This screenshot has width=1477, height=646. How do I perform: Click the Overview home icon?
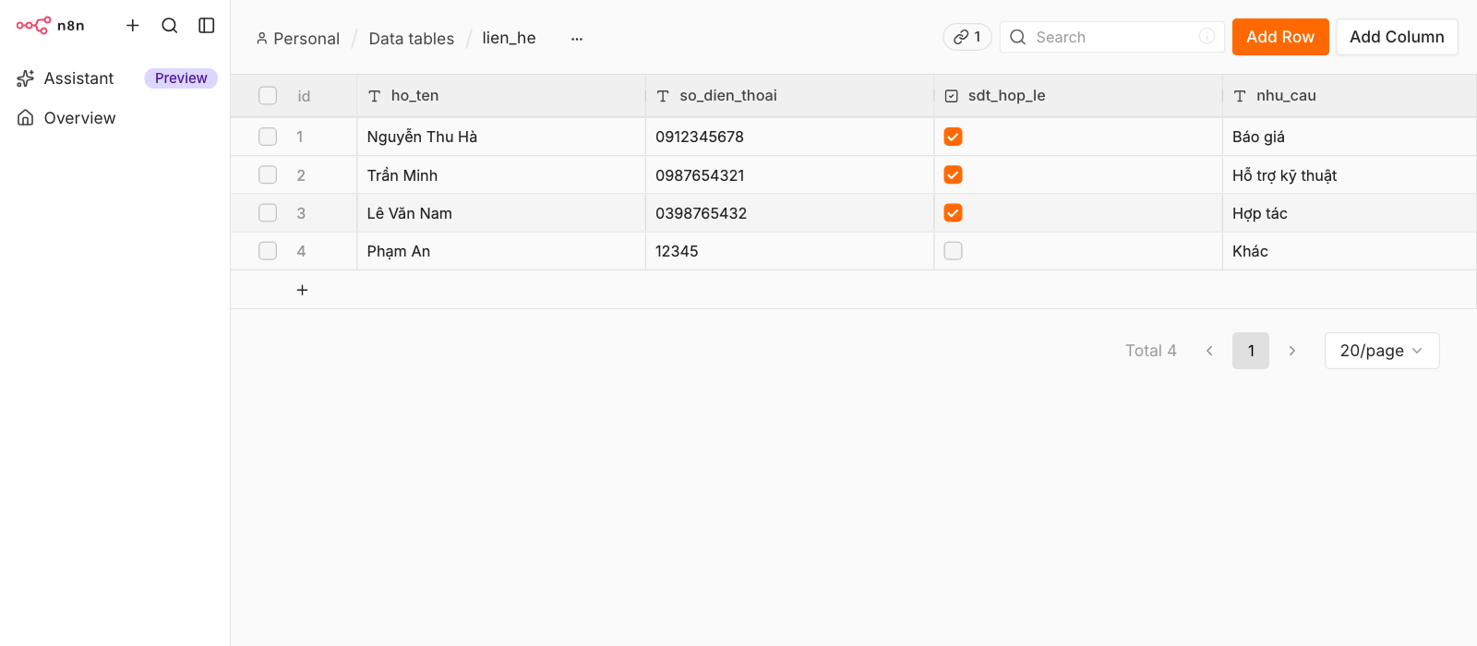(26, 118)
